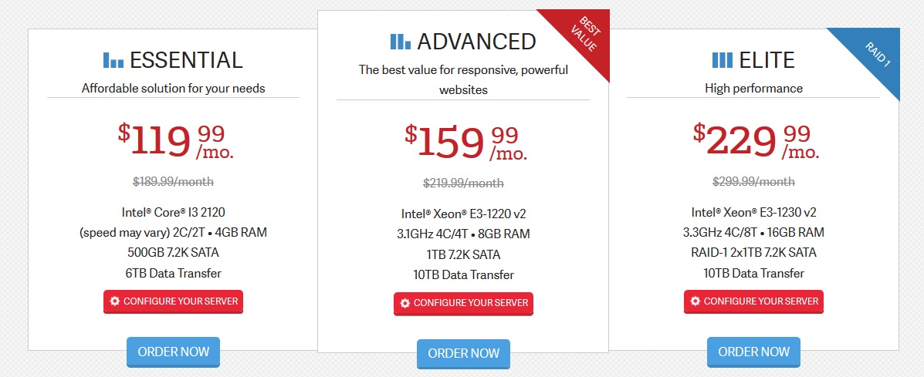Screen dimensions: 924x377
Task: Click gear icon in Advanced configure button
Action: pyautogui.click(x=405, y=303)
